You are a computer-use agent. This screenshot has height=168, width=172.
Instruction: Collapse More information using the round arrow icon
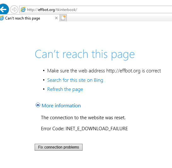click(x=38, y=105)
